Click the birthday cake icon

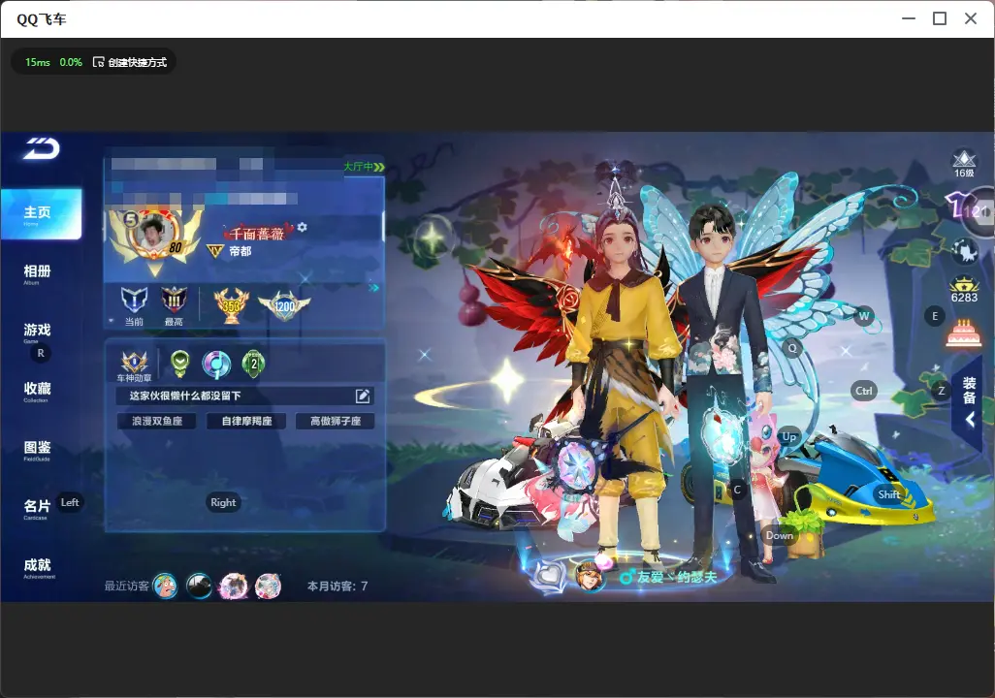point(963,333)
